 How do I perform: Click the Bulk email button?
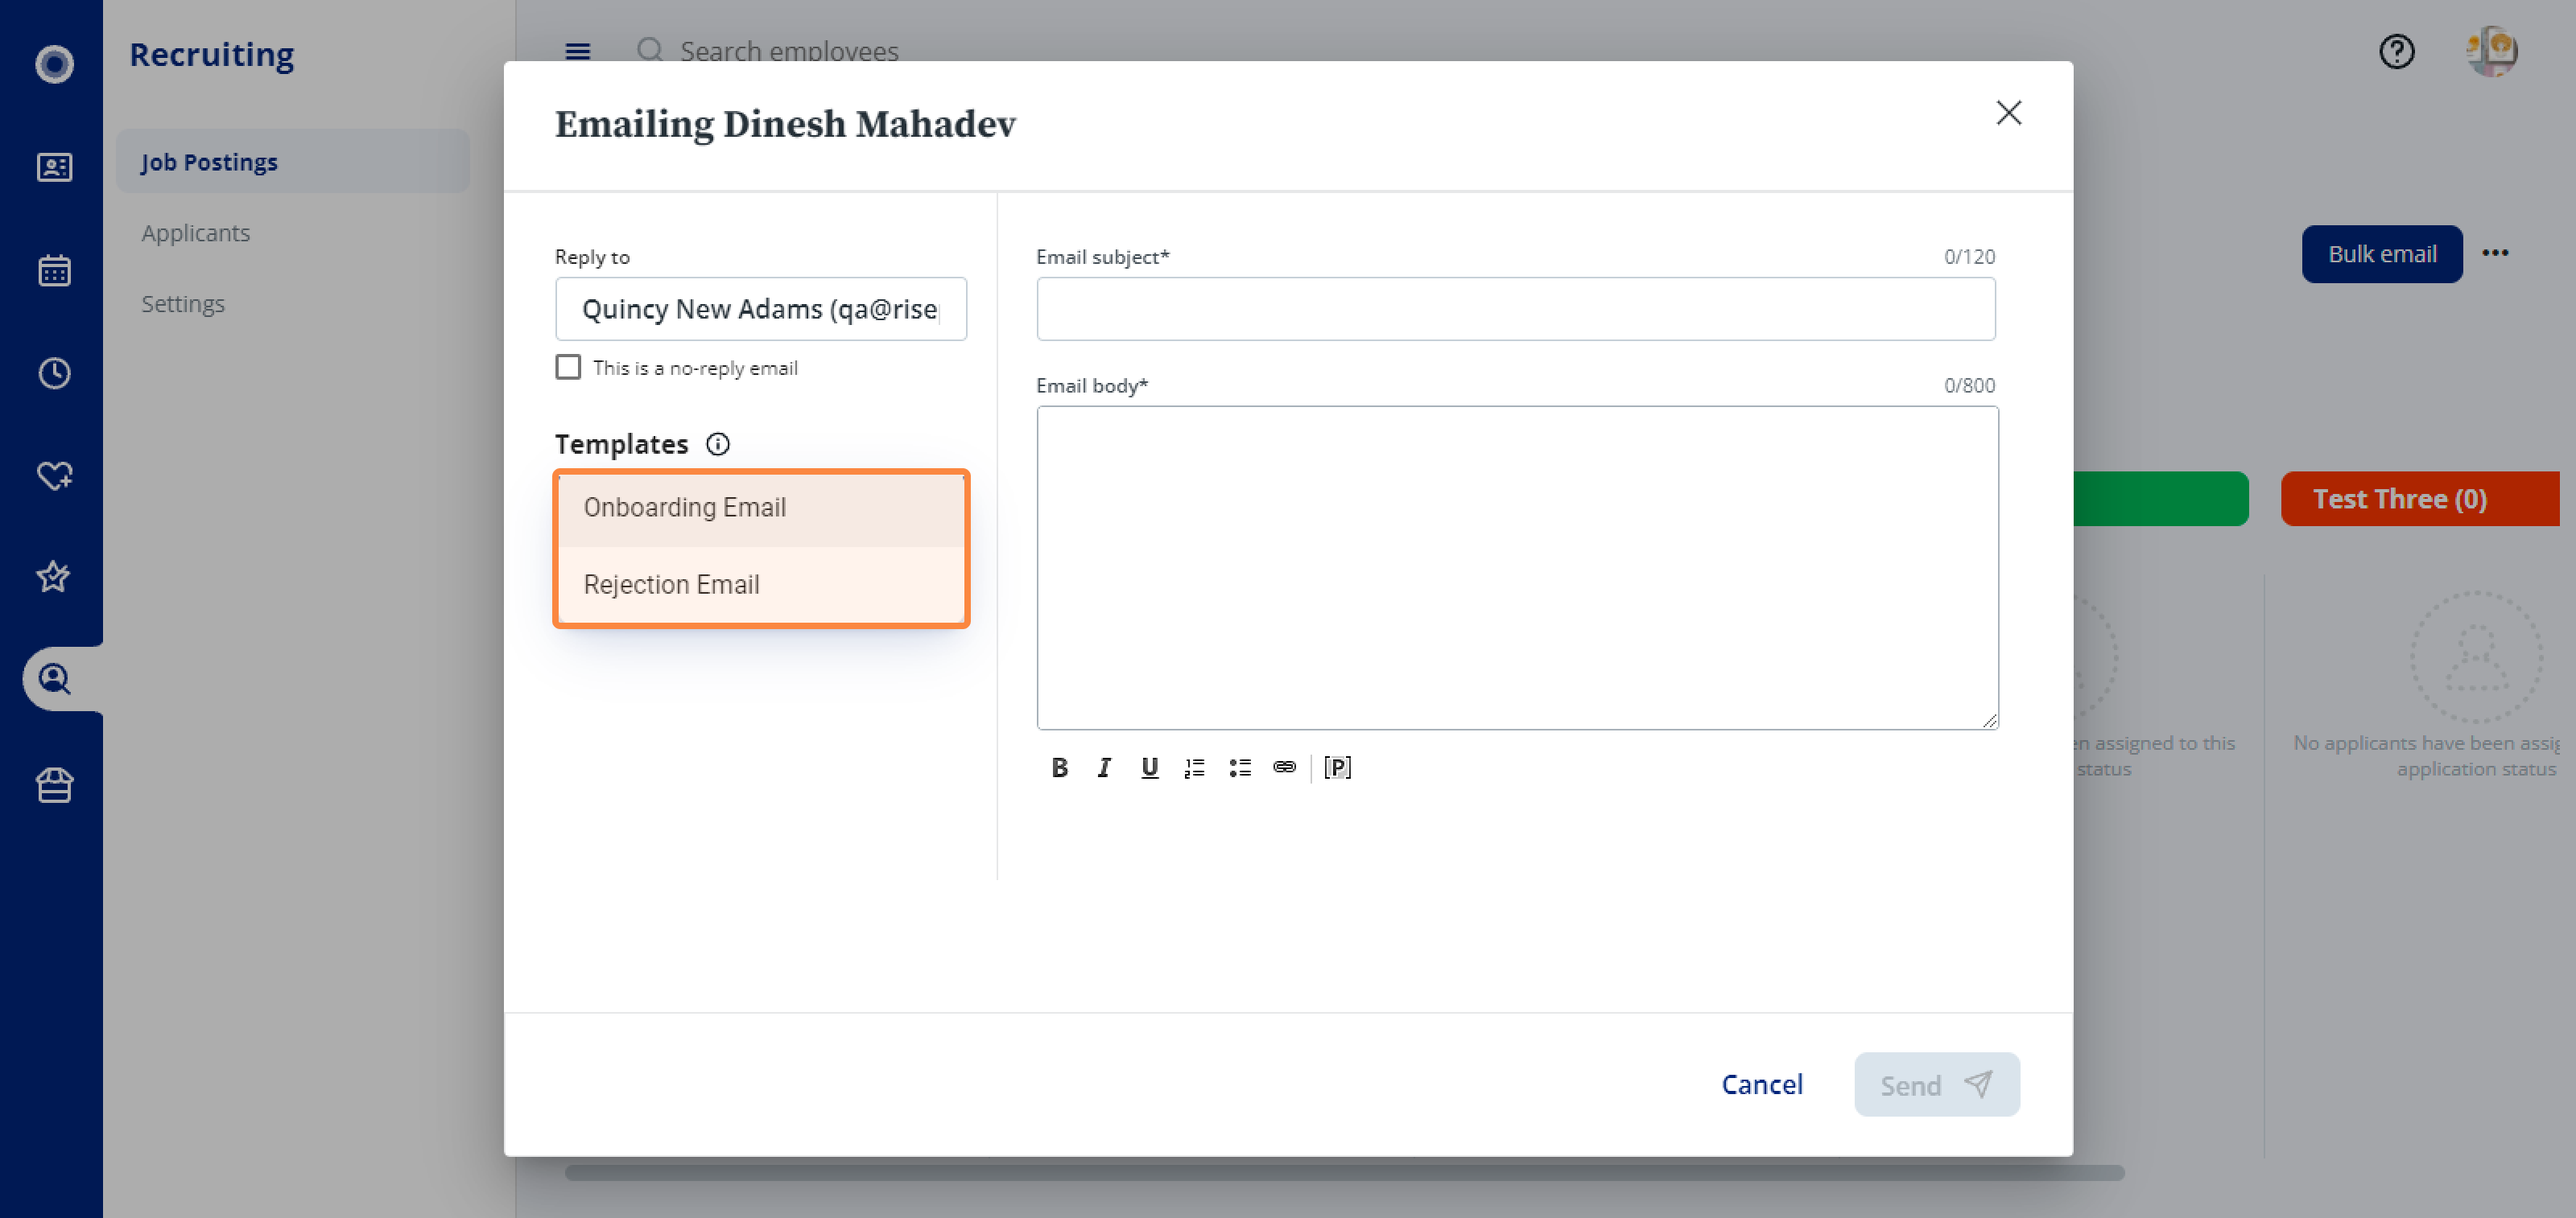(2382, 253)
